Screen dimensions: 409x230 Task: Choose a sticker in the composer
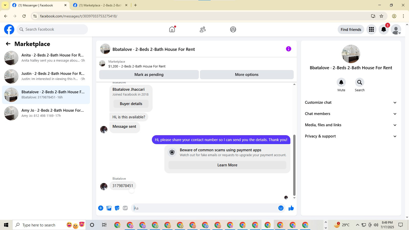[x=117, y=208]
